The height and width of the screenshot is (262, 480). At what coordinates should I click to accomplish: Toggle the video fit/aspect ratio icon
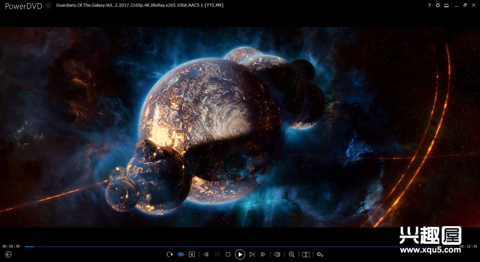click(x=306, y=254)
